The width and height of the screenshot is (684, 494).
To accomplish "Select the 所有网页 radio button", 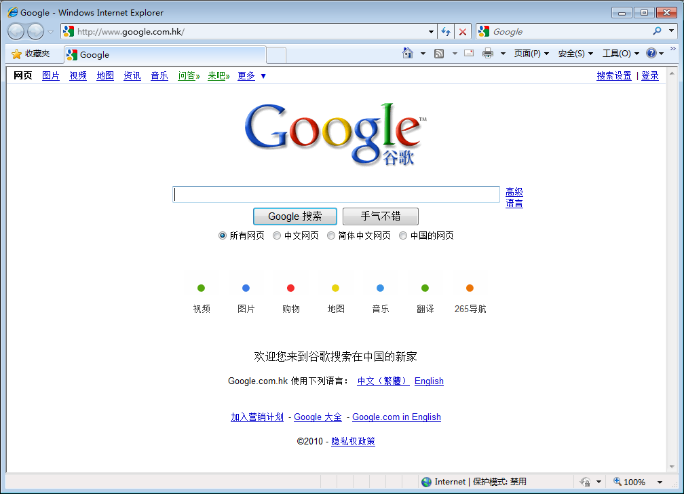I will pyautogui.click(x=223, y=236).
